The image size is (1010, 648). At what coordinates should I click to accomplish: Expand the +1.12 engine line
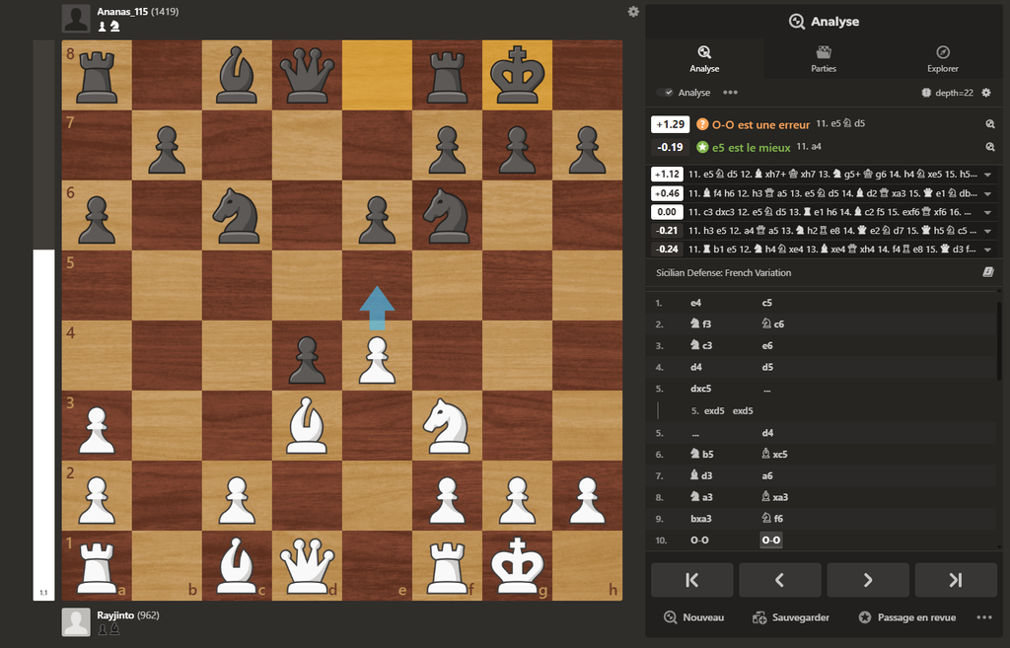tap(987, 175)
